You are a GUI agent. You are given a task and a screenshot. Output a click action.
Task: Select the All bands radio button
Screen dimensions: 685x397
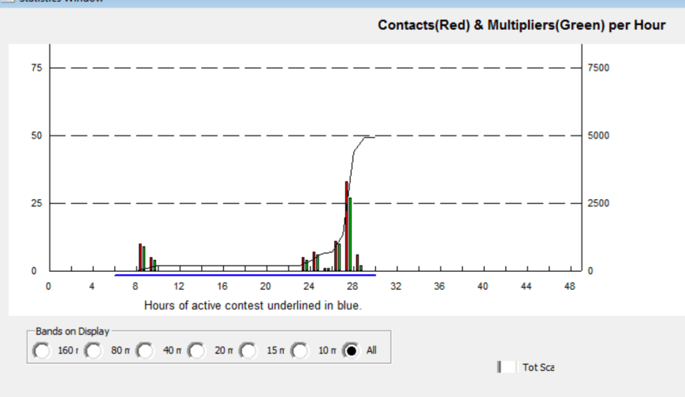pyautogui.click(x=352, y=351)
